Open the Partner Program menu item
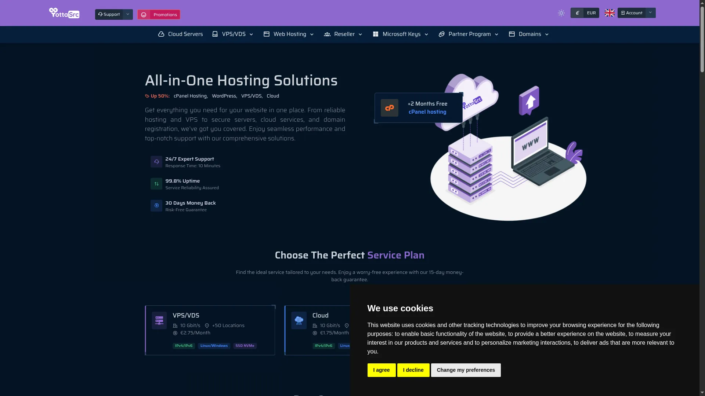The height and width of the screenshot is (396, 705). 469,34
